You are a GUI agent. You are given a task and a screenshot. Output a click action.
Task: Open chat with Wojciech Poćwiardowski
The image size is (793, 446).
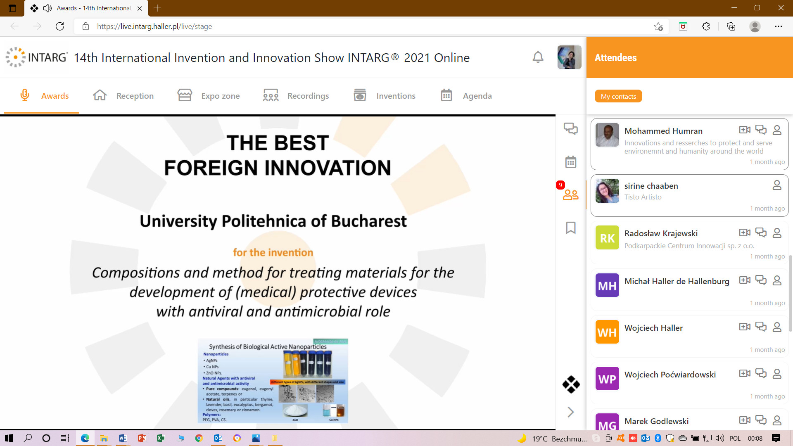[761, 373]
